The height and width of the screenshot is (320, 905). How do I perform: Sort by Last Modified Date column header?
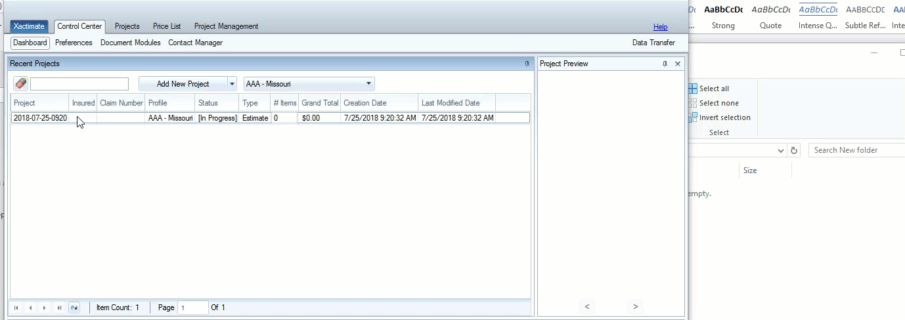(x=457, y=103)
